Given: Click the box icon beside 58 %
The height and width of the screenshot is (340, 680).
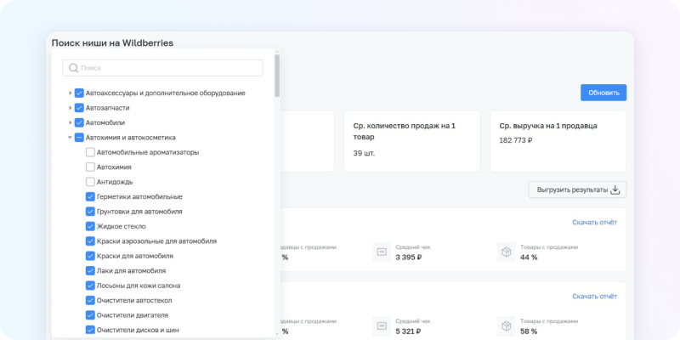Looking at the screenshot, I should click(x=506, y=326).
